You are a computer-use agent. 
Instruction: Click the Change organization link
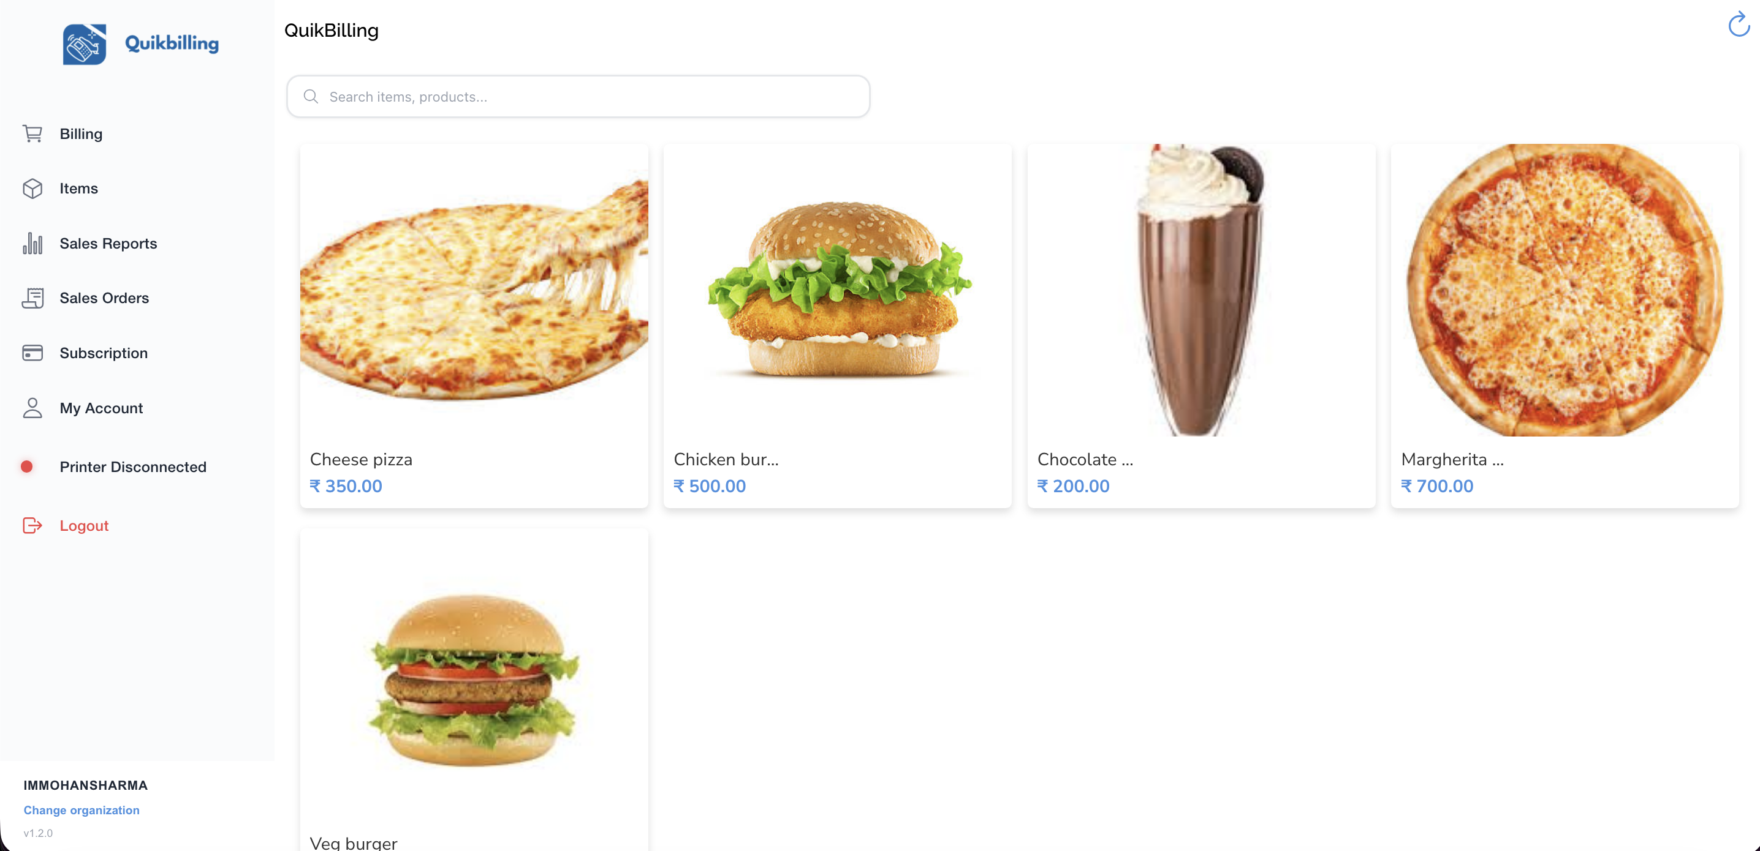[x=82, y=810]
